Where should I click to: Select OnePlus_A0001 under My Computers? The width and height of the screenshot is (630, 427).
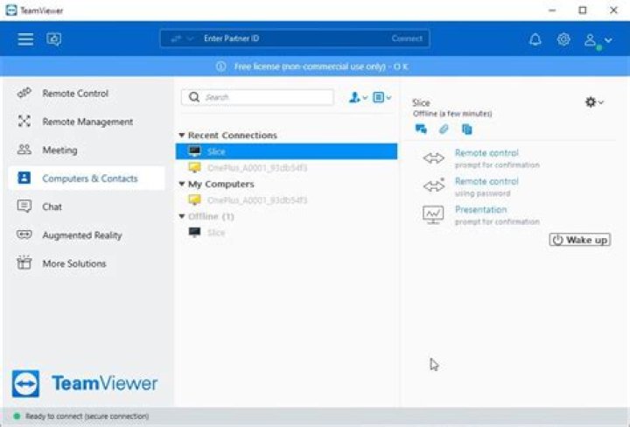[x=257, y=200]
